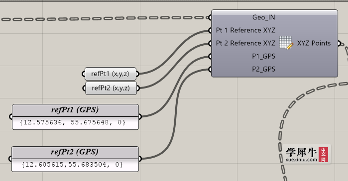Screen dimensions: 348x181
Task: Click the Geo_IN input grip
Action: [x=210, y=17]
